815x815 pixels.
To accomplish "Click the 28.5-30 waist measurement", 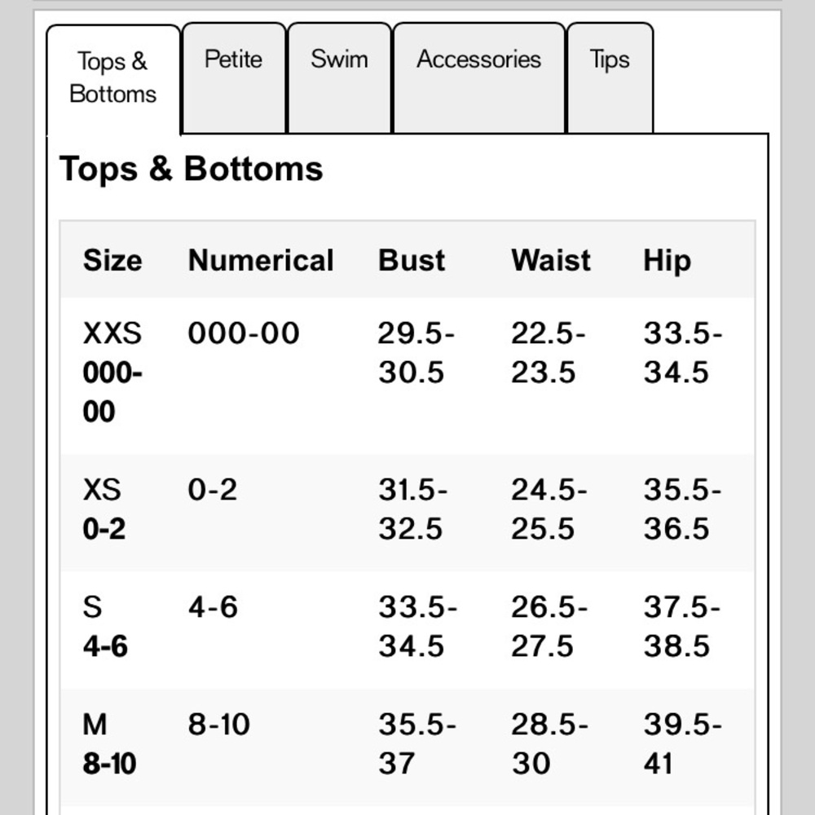I will click(x=548, y=744).
